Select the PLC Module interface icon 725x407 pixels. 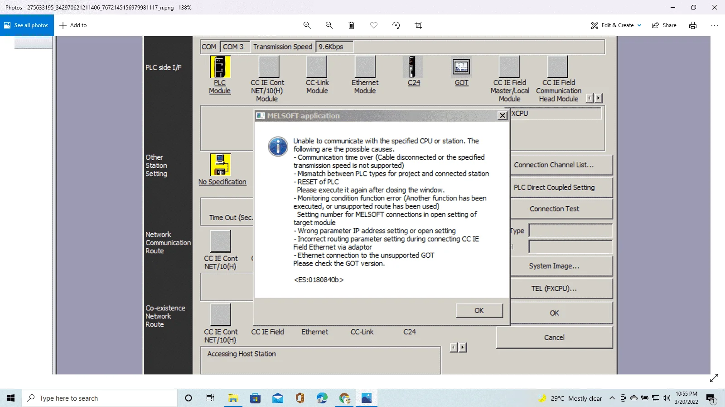pyautogui.click(x=220, y=67)
